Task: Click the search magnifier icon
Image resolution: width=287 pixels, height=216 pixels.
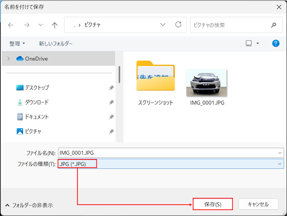Action: click(274, 25)
